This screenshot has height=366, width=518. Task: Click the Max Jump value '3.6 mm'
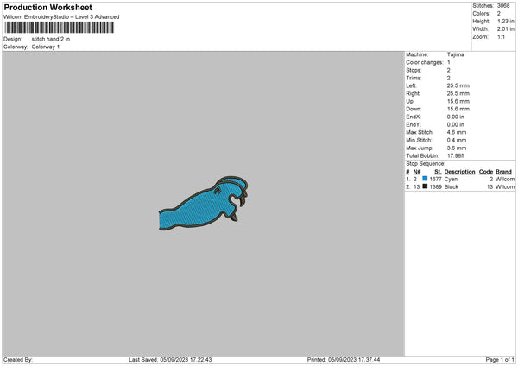(x=457, y=148)
